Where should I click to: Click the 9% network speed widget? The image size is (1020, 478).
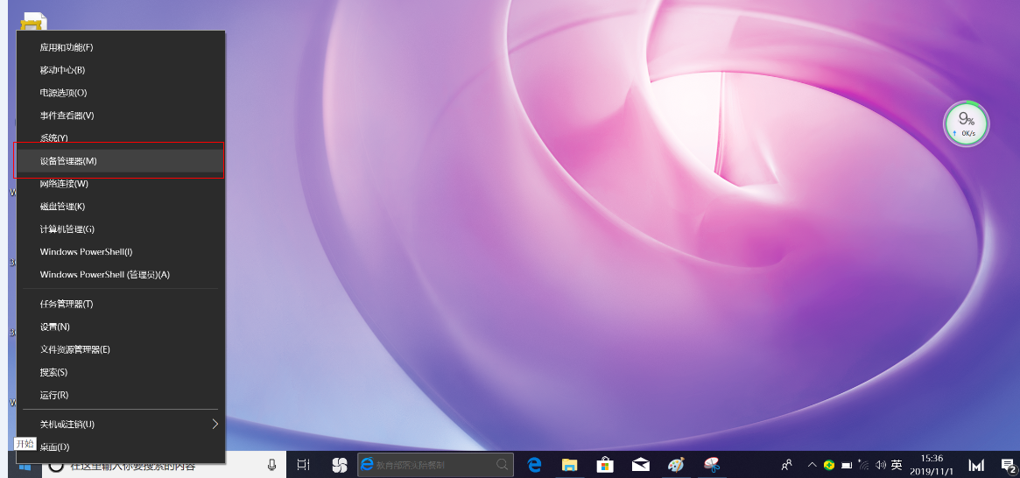point(966,123)
